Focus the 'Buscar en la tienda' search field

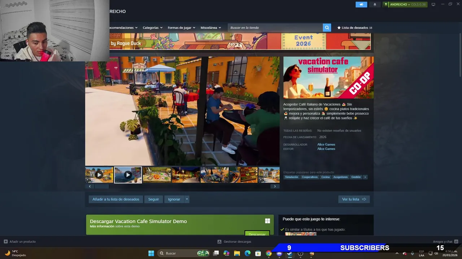point(275,28)
